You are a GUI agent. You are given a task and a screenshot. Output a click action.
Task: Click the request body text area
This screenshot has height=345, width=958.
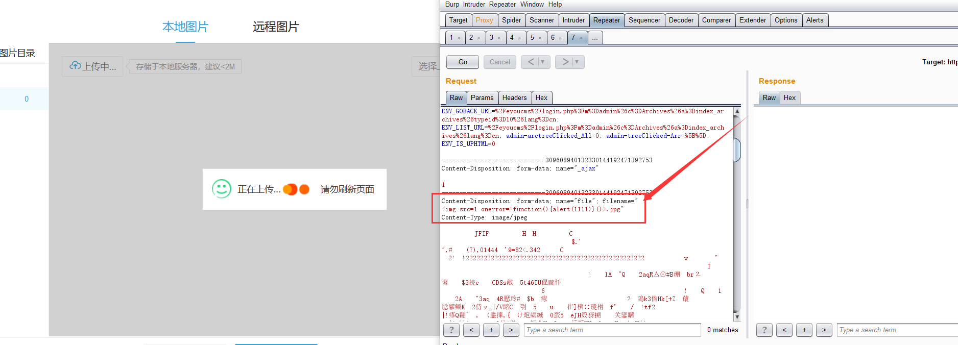click(x=587, y=214)
